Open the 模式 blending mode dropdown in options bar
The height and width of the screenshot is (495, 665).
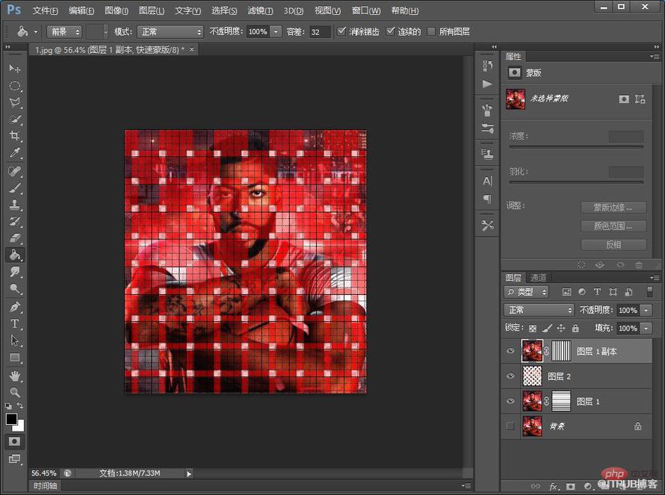(x=170, y=32)
